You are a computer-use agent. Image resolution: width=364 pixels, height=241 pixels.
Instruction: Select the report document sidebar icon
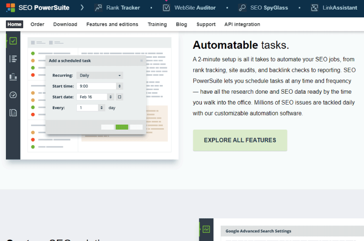pos(13,113)
